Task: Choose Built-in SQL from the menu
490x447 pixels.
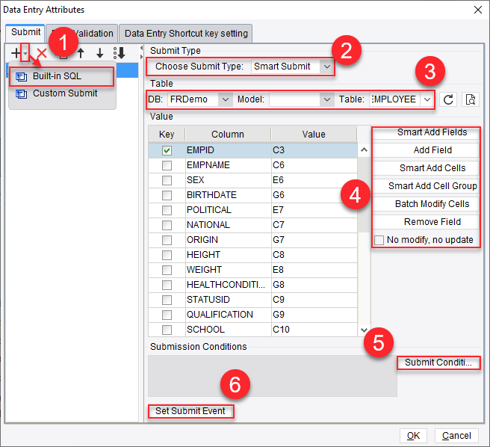Action: pos(61,76)
